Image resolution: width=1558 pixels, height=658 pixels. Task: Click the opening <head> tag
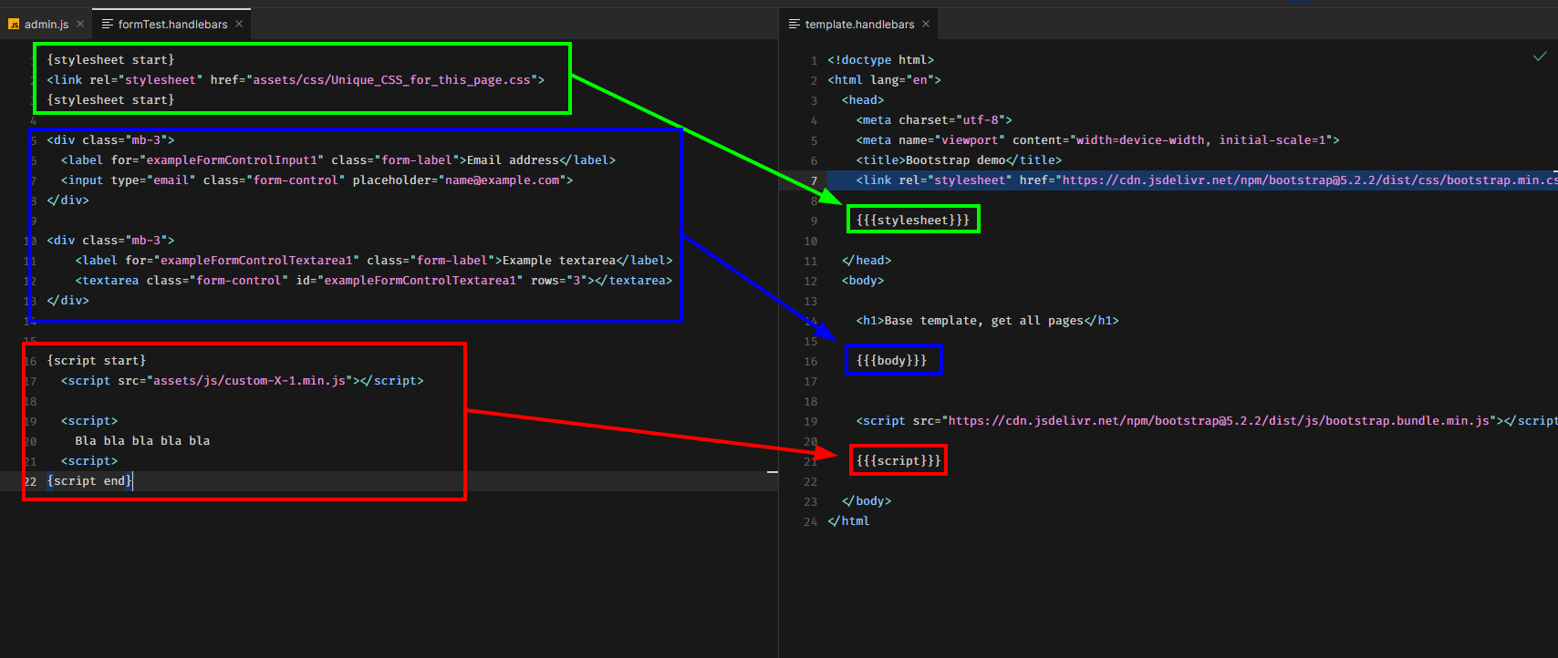pyautogui.click(x=863, y=100)
